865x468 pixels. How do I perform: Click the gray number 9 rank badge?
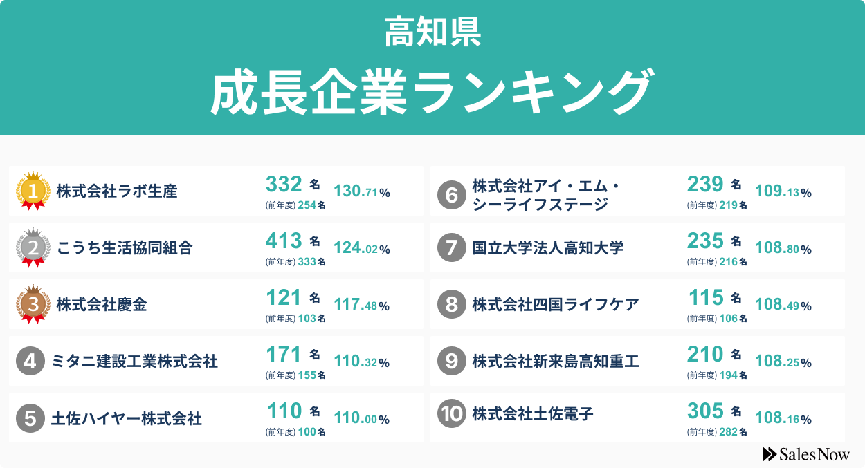tap(451, 361)
